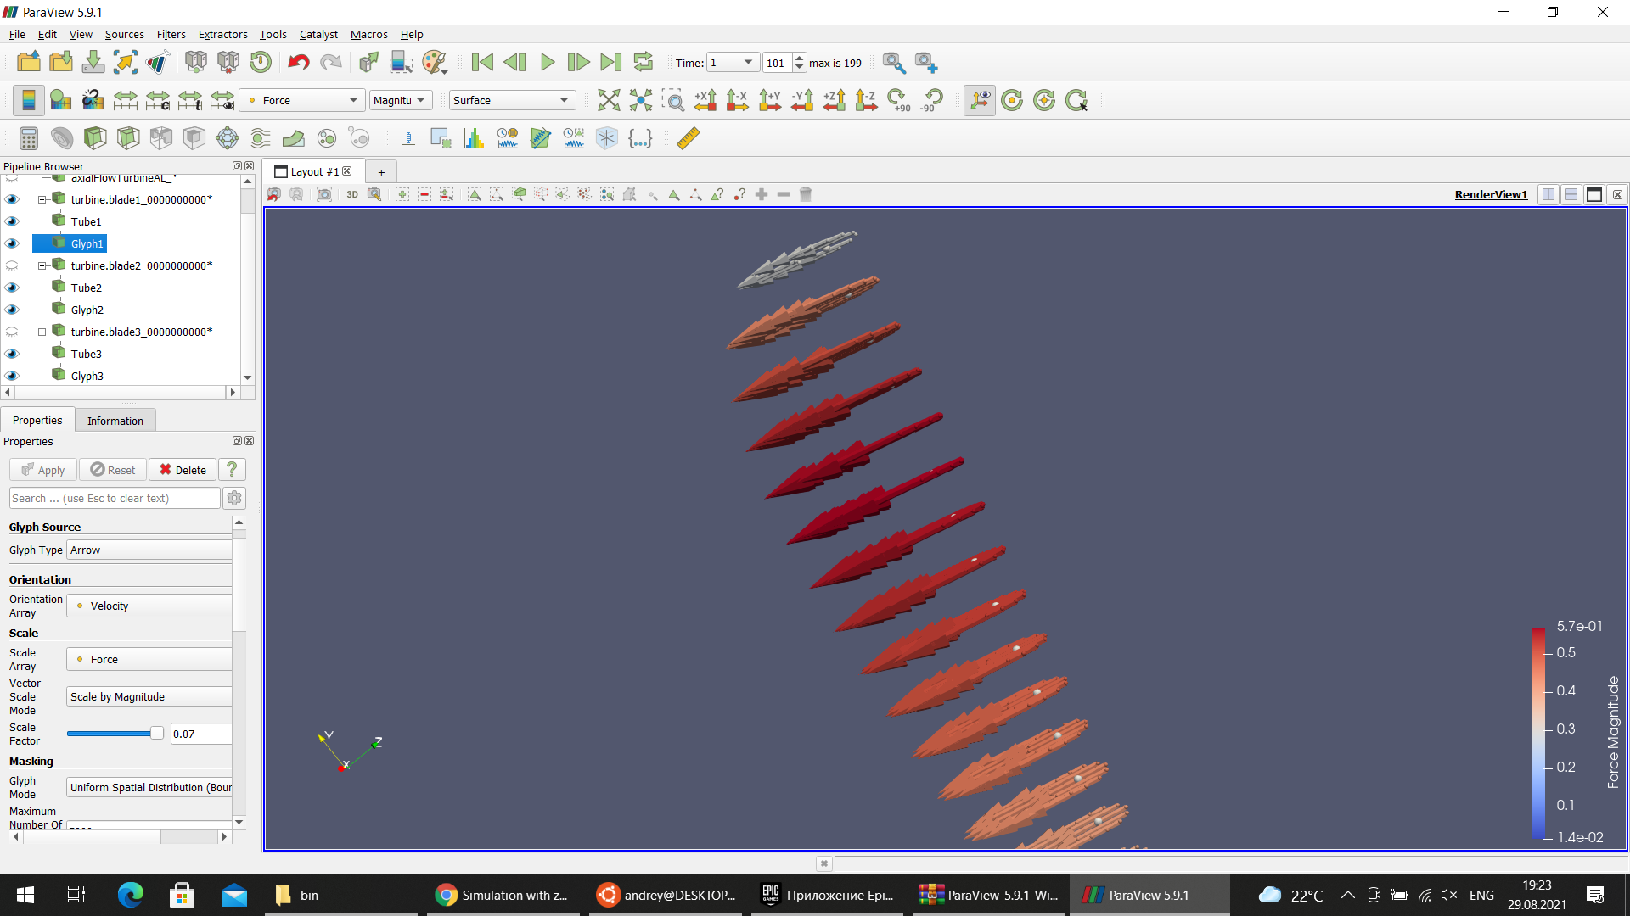Select the ruler Measure tool
Screen dimensions: 1630x916
click(x=688, y=138)
